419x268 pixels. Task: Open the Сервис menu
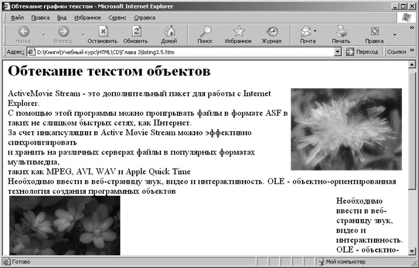coord(117,18)
